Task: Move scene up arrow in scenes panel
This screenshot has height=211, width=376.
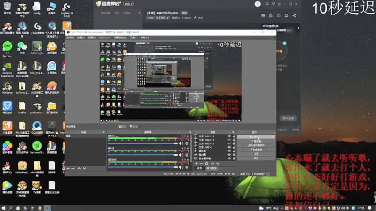Action: [x=79, y=168]
